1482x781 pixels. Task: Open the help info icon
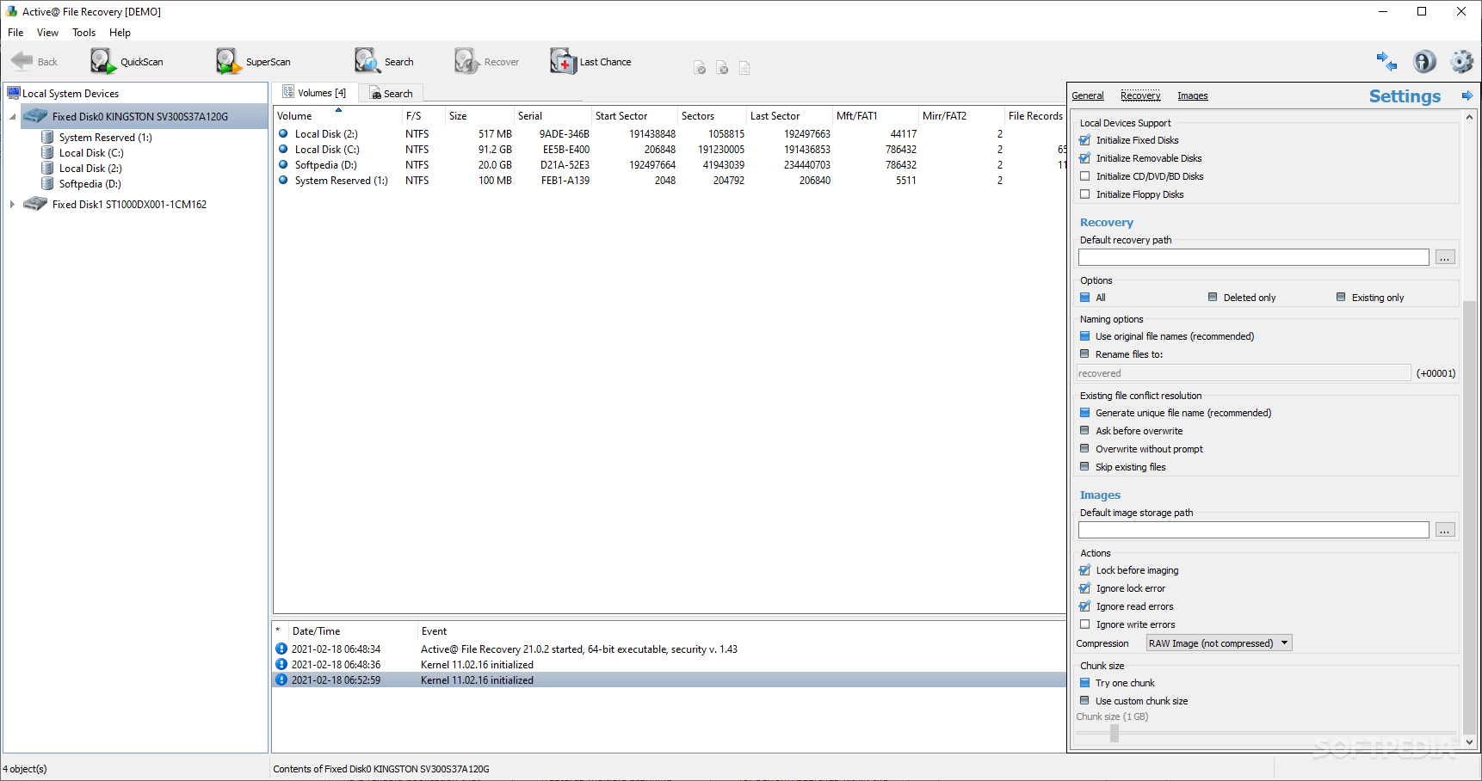tap(1424, 61)
